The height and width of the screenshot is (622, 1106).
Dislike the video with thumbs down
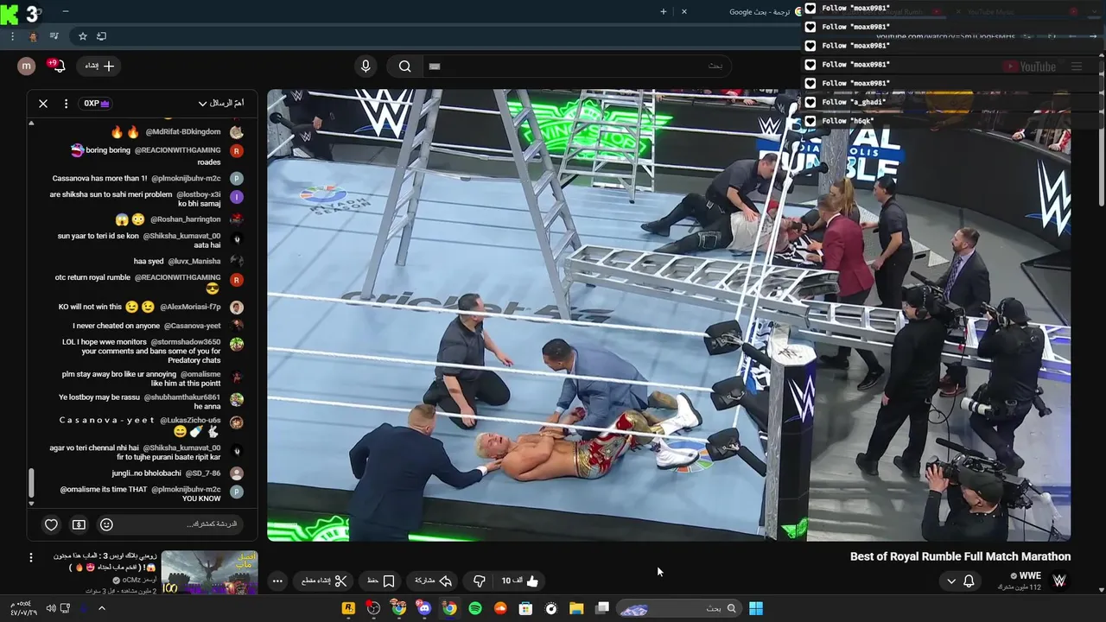(x=480, y=581)
